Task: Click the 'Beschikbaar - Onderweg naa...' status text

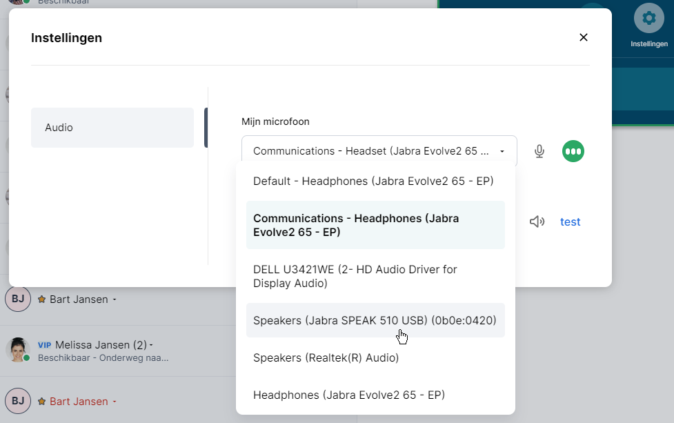Action: (x=103, y=357)
